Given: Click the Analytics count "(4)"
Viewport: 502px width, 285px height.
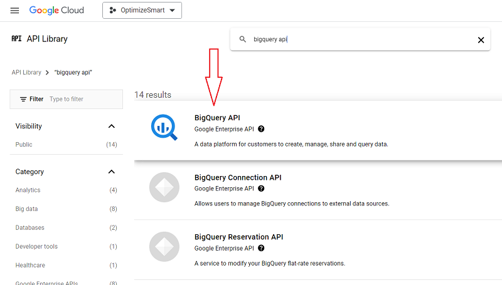Looking at the screenshot, I should pos(113,190).
